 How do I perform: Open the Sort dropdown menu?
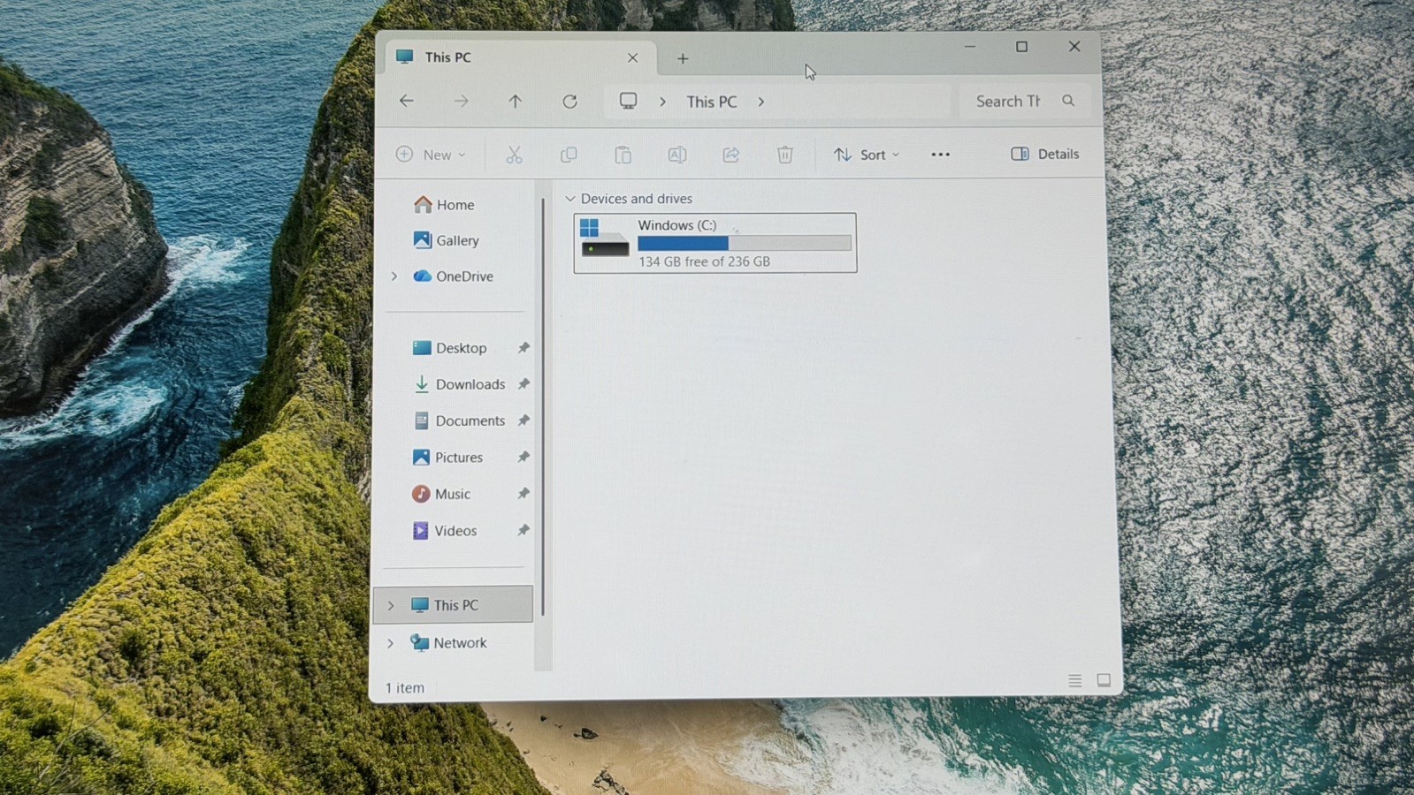click(866, 155)
